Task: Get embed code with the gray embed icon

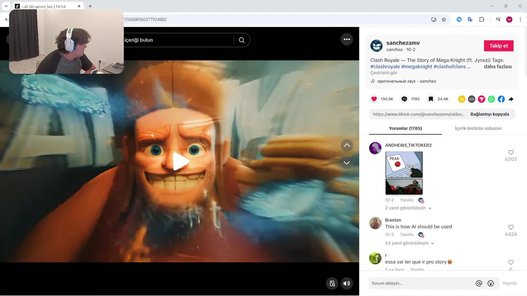Action: (x=471, y=99)
